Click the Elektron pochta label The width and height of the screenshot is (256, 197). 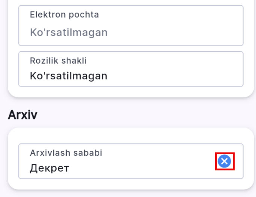[x=64, y=15]
